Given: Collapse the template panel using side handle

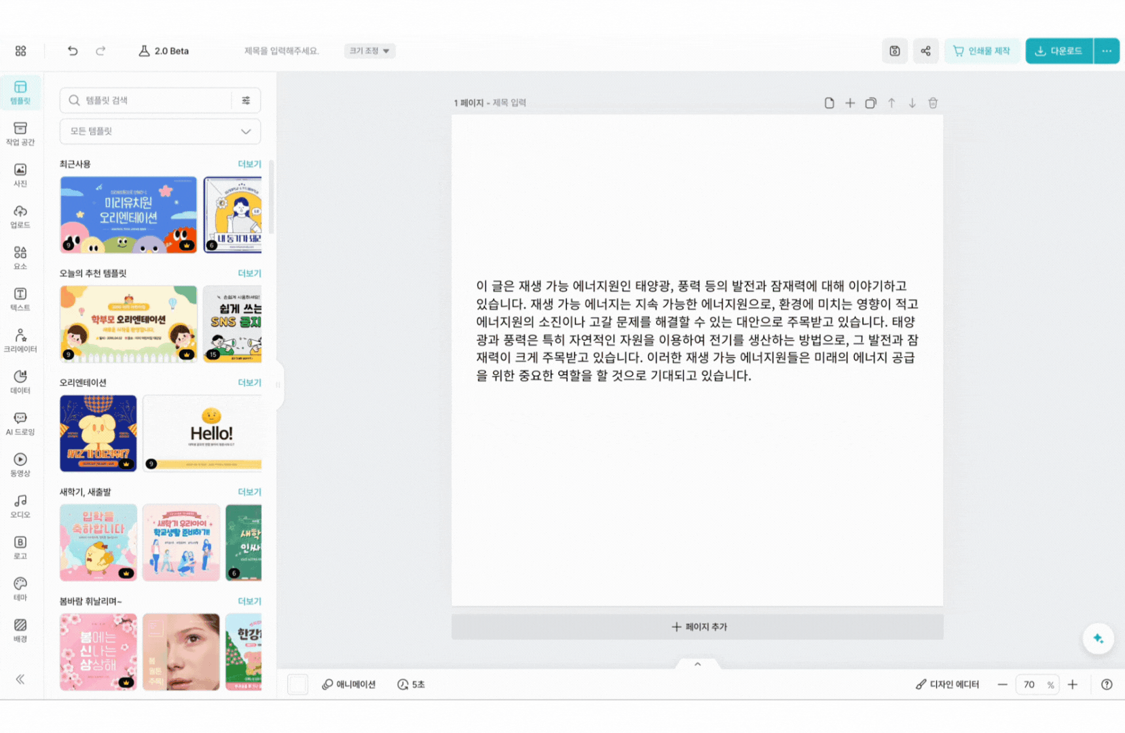Looking at the screenshot, I should (278, 385).
